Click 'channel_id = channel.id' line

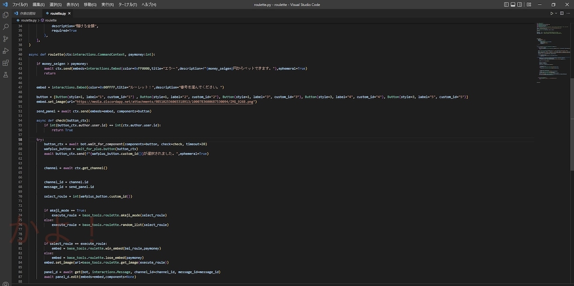click(x=66, y=182)
